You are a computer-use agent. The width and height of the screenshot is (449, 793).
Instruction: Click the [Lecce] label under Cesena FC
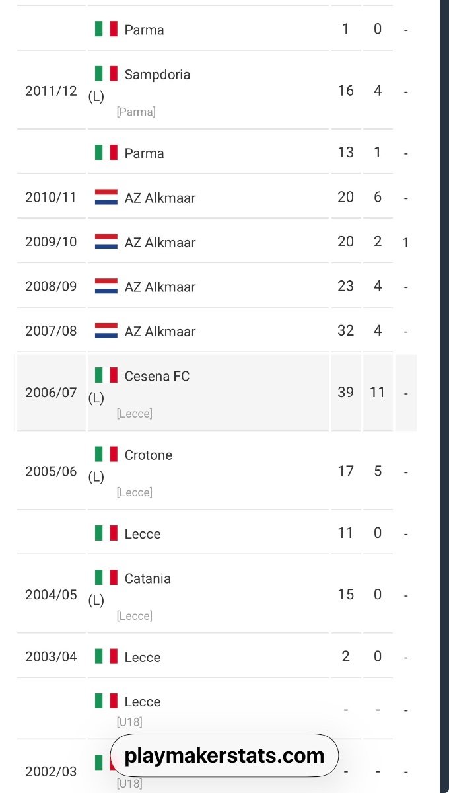coord(134,414)
